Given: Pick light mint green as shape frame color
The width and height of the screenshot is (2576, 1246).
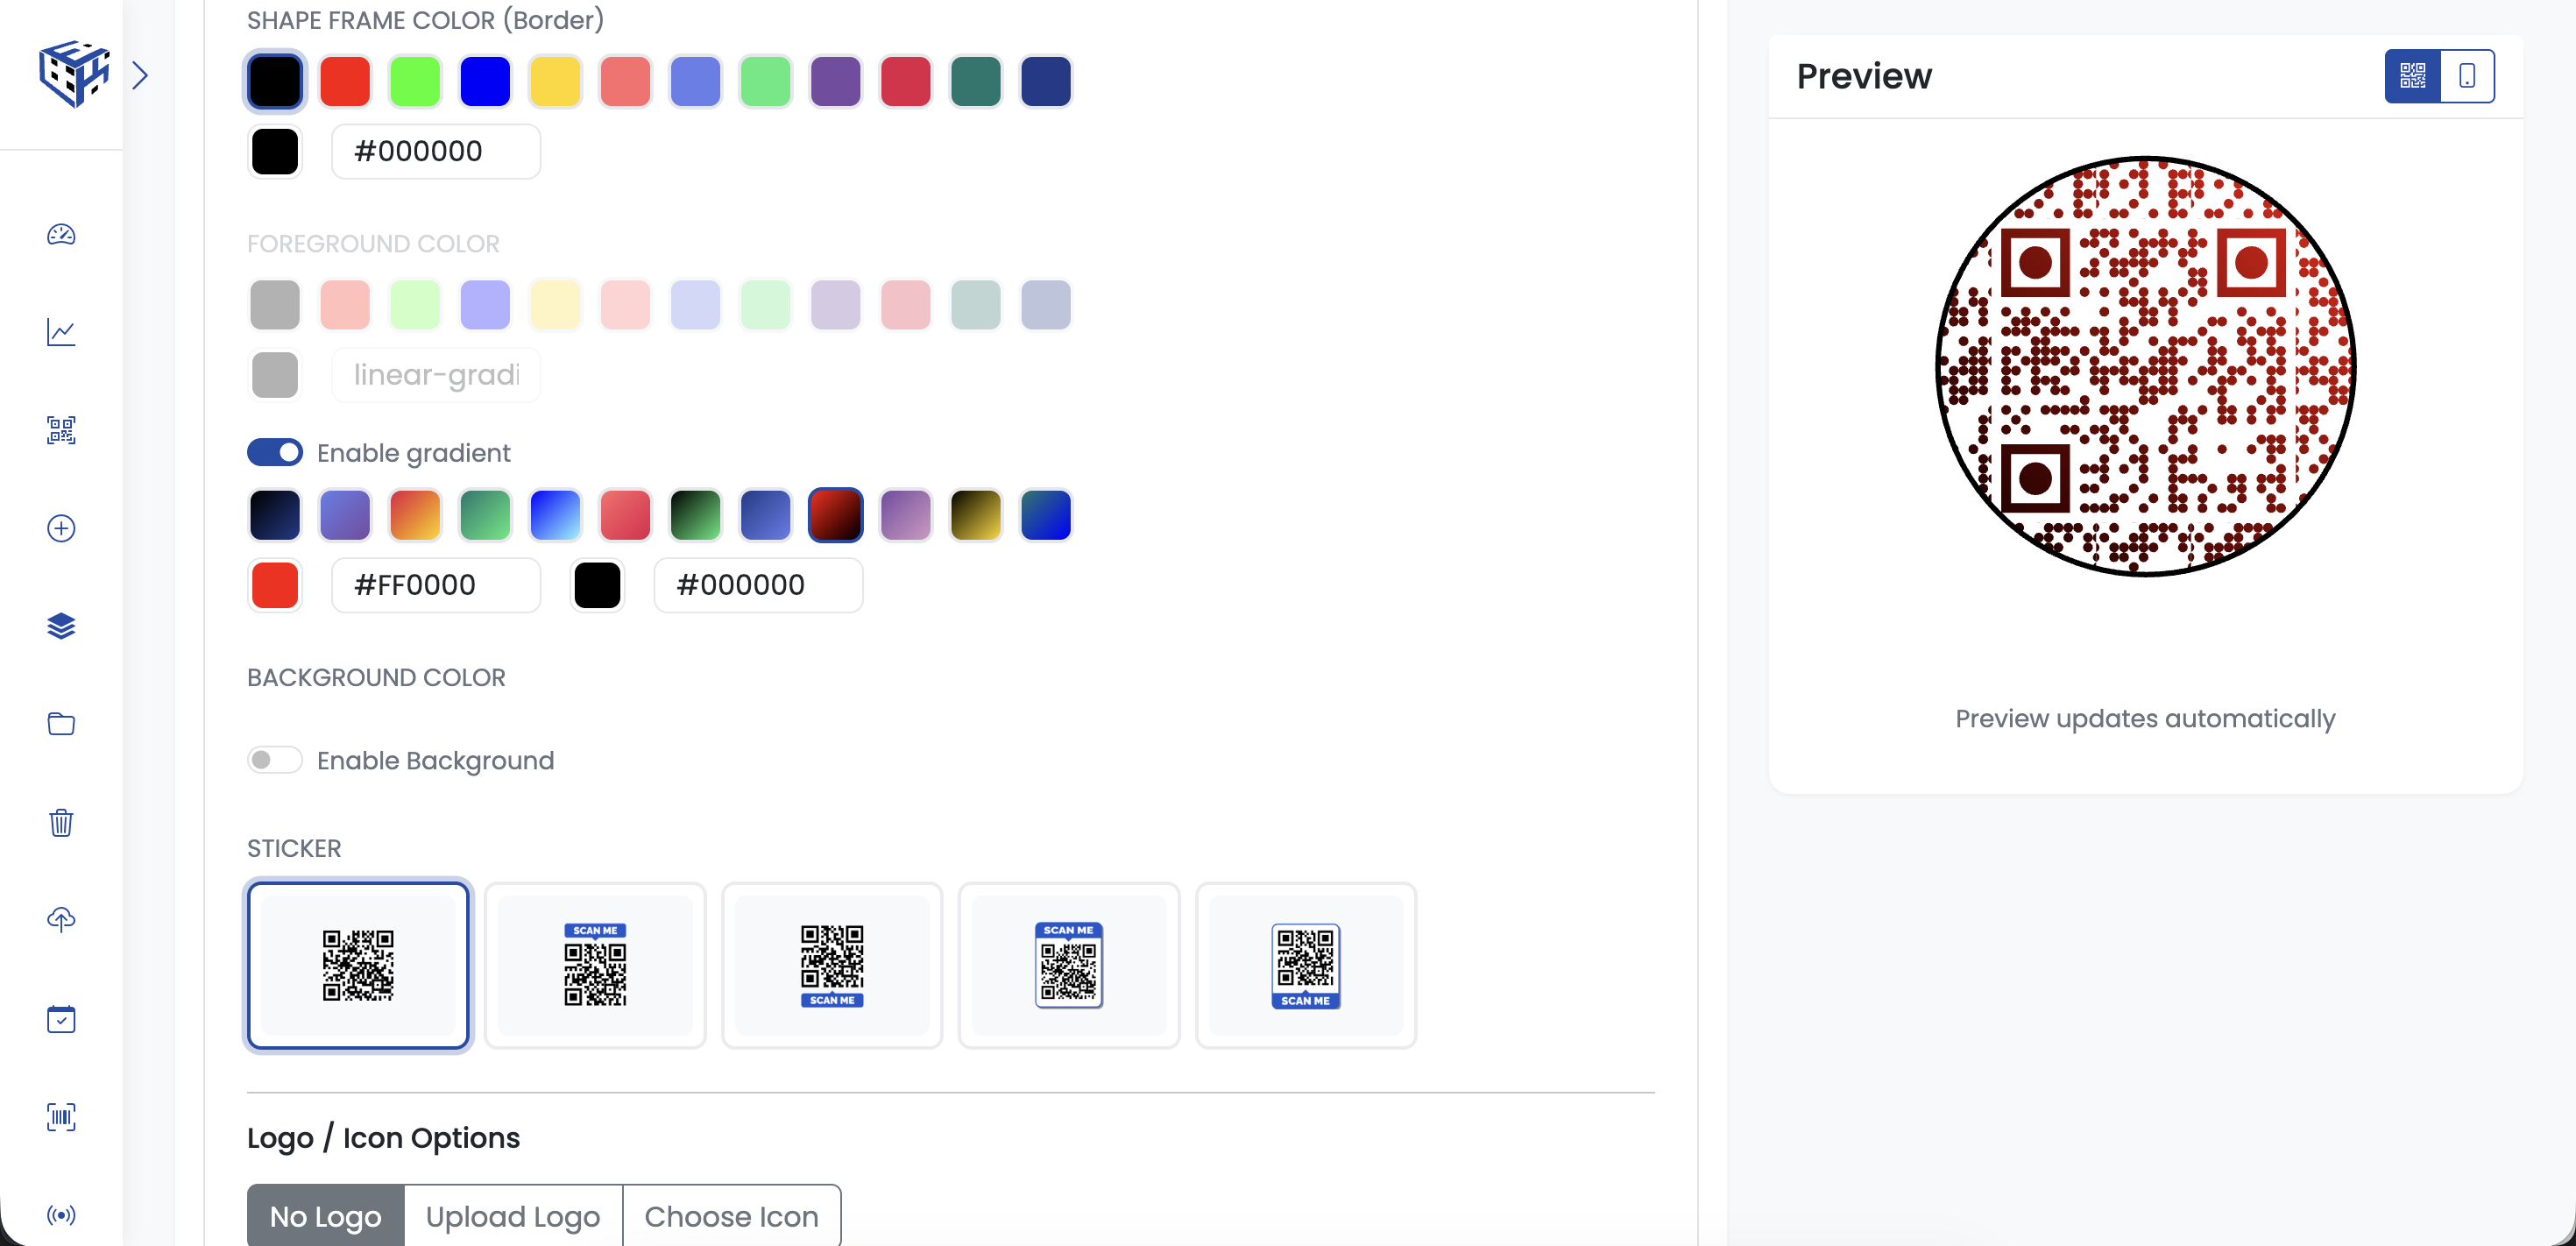Looking at the screenshot, I should point(765,81).
